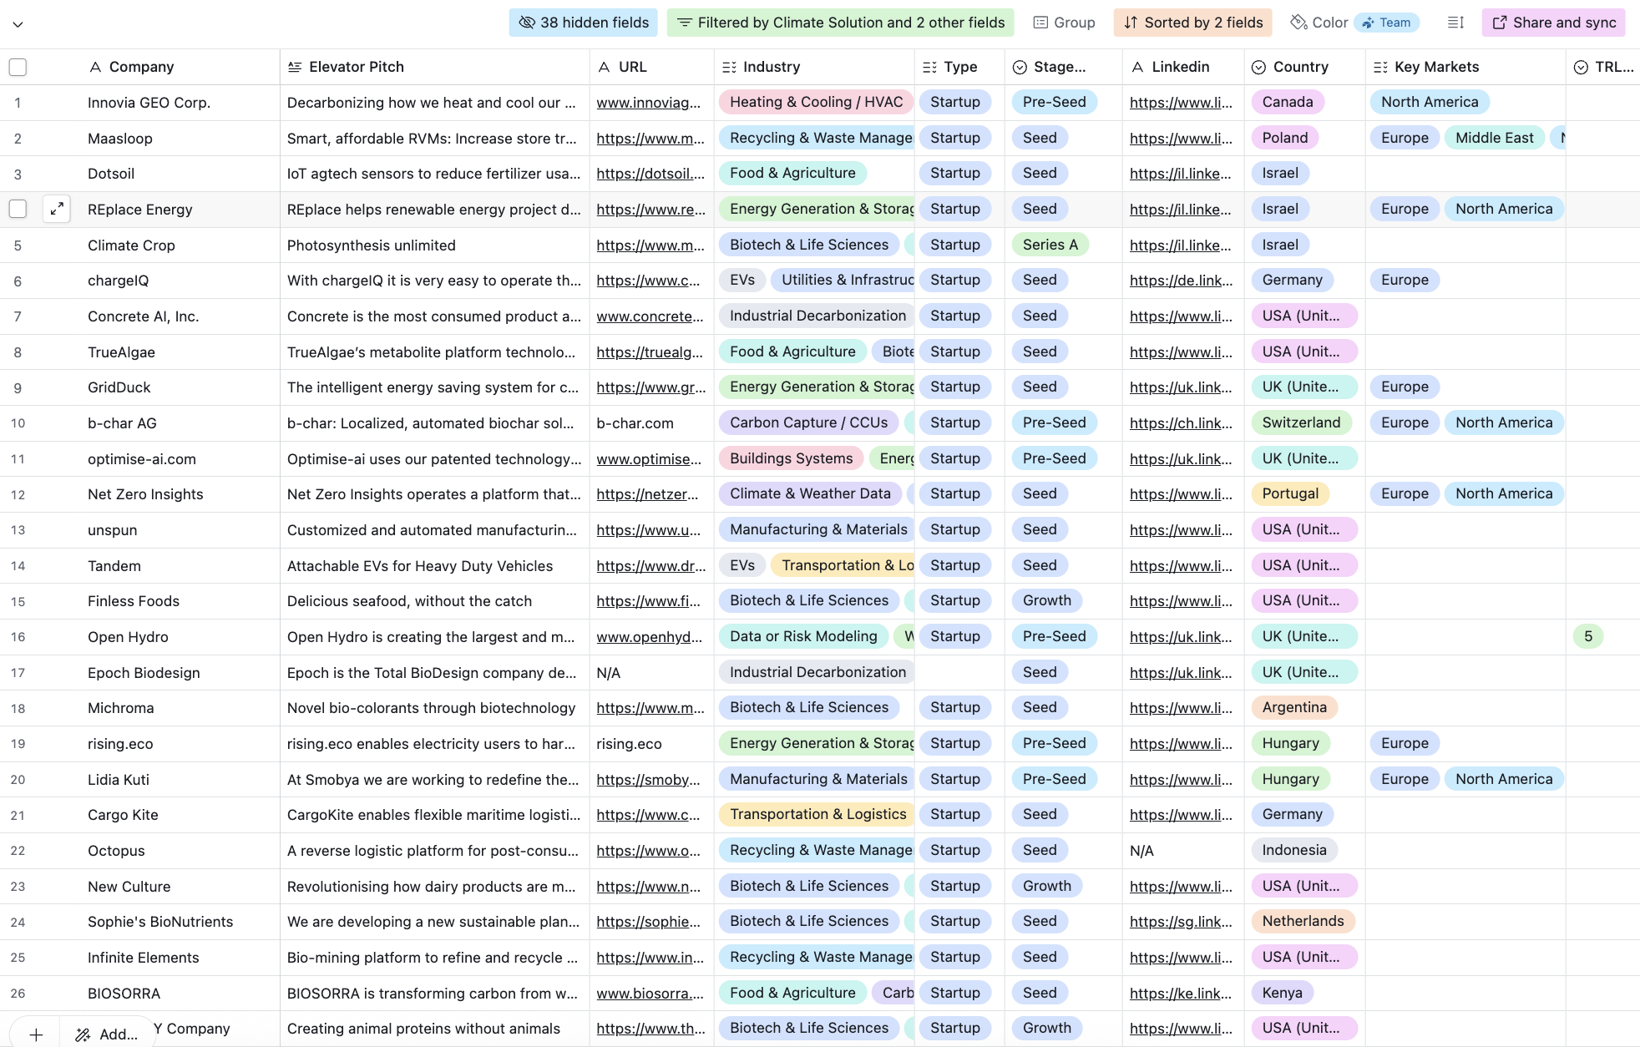Screen dimensions: 1640x1047
Task: Click Pre-Seed stage for Open Hydro
Action: pos(1054,636)
